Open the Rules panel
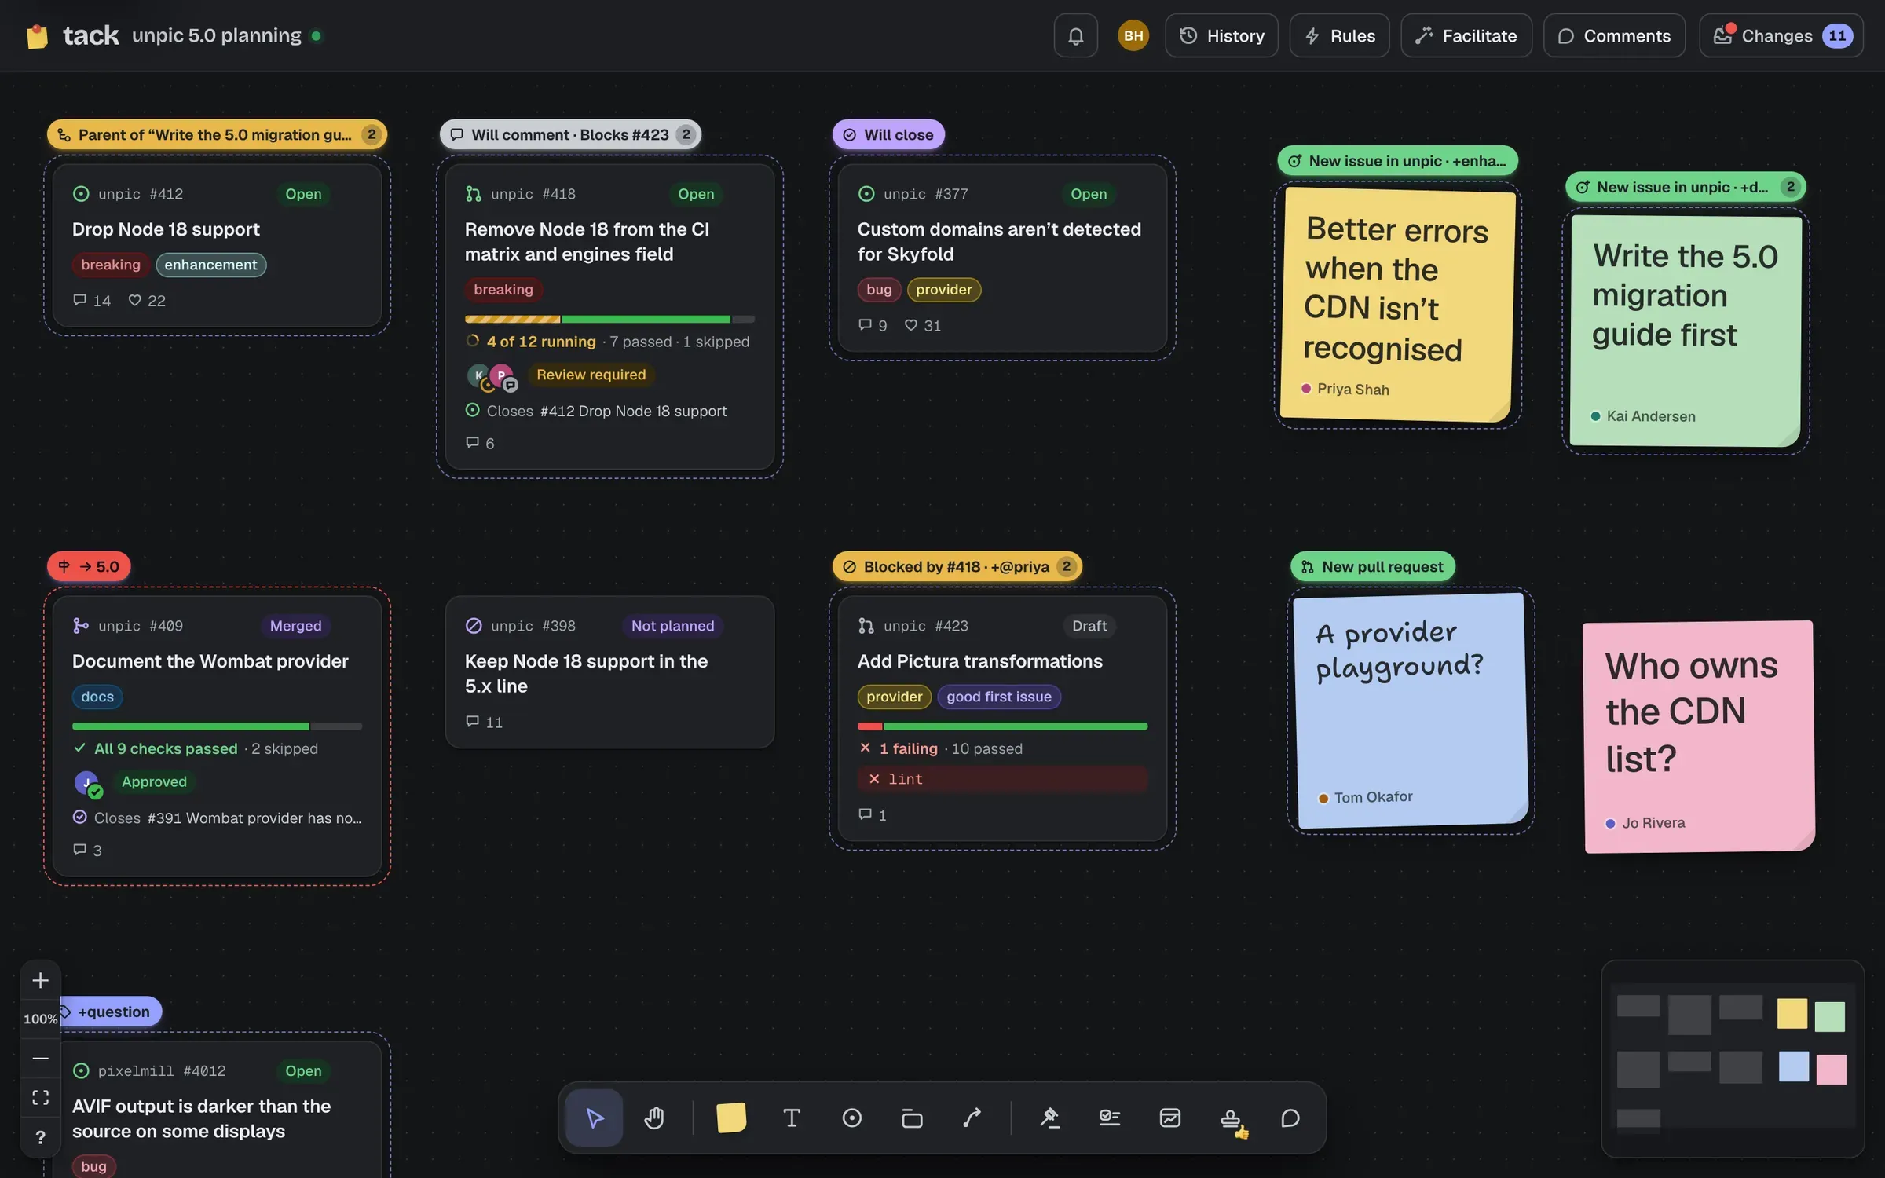 (x=1340, y=35)
